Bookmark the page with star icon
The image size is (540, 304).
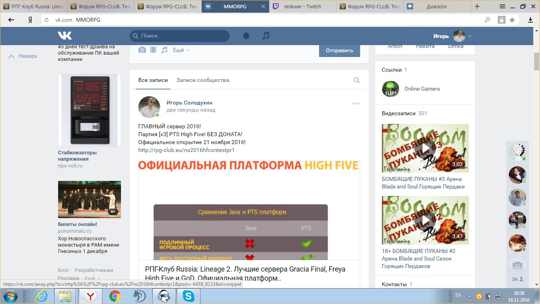tap(512, 20)
